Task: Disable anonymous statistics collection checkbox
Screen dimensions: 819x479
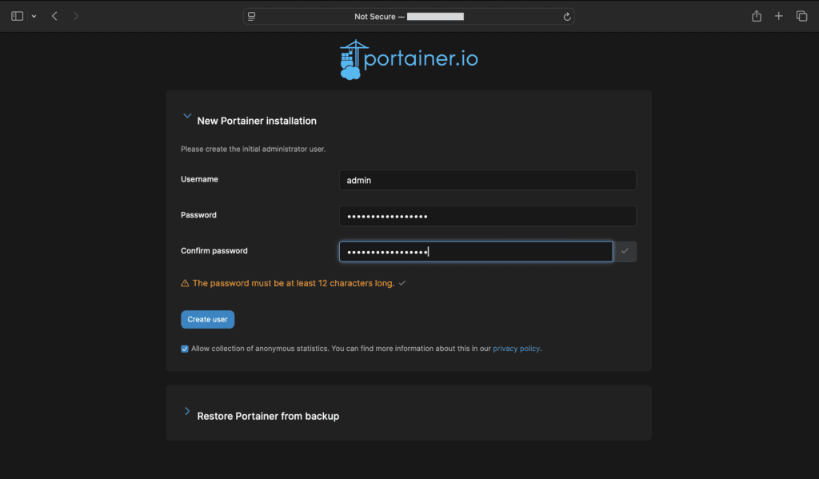Action: 185,349
